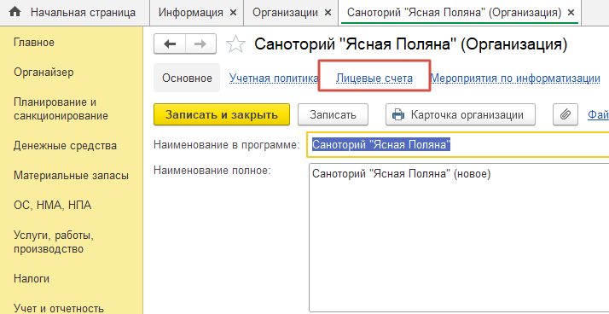Go back with the left arrow button
Image resolution: width=609 pixels, height=314 pixels.
coord(170,44)
